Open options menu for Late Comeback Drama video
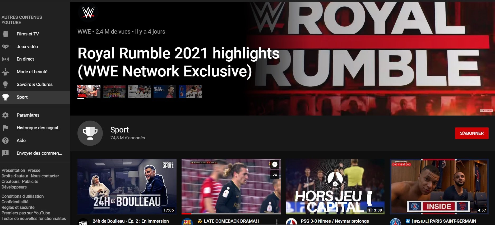Screen dimensions: 495x225 click(x=277, y=222)
